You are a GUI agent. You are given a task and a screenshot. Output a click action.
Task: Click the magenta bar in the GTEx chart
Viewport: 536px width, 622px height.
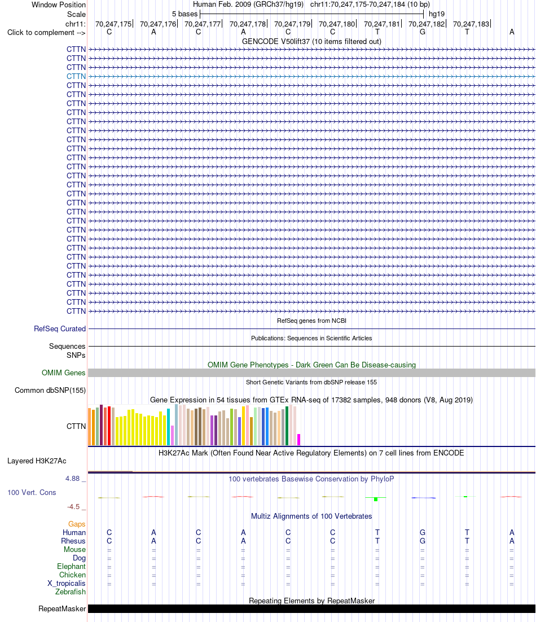click(298, 440)
